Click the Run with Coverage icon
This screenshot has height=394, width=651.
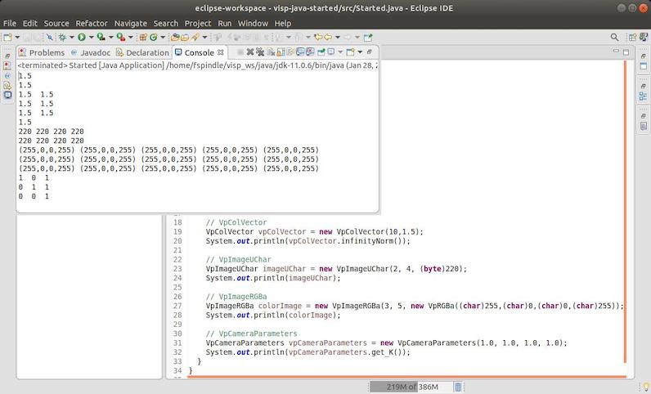[x=101, y=37]
